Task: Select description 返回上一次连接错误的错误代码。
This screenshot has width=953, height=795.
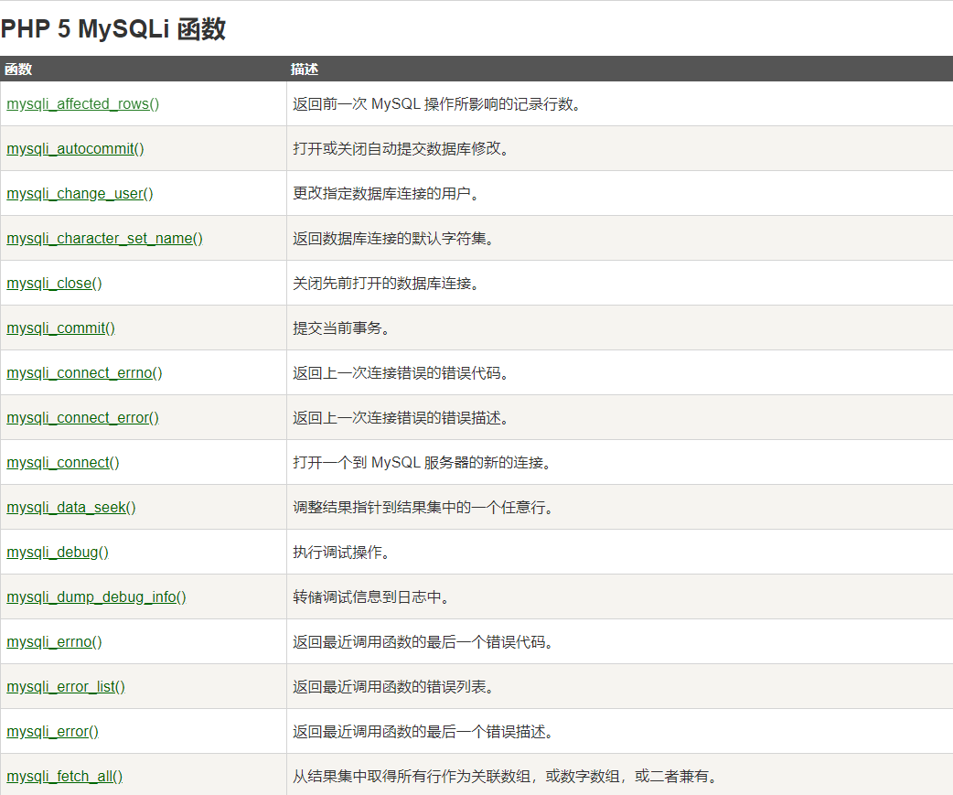Action: (x=402, y=373)
